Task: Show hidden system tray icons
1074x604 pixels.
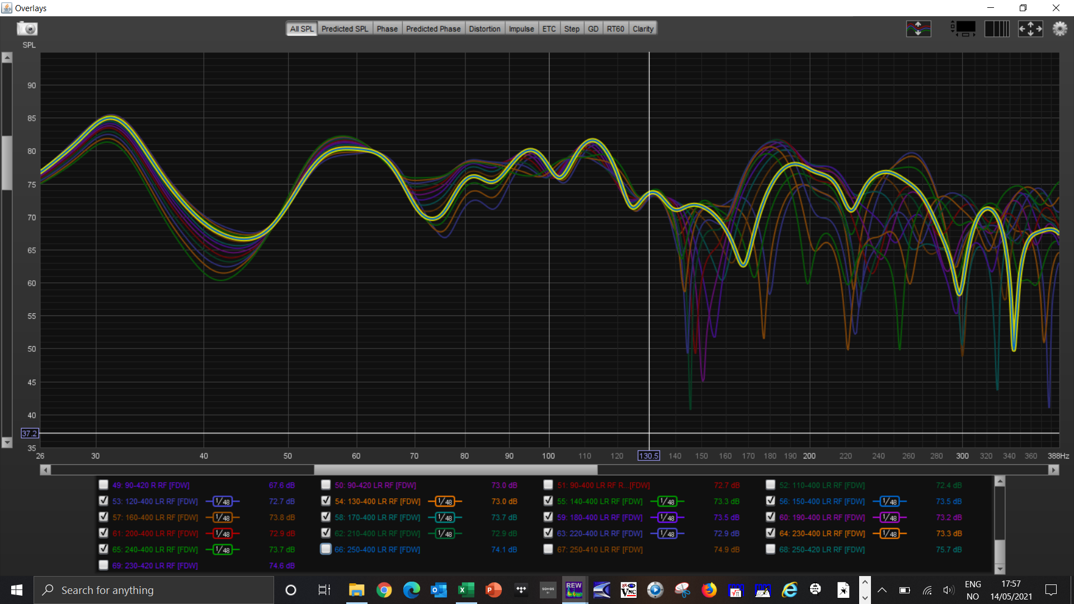Action: [882, 590]
